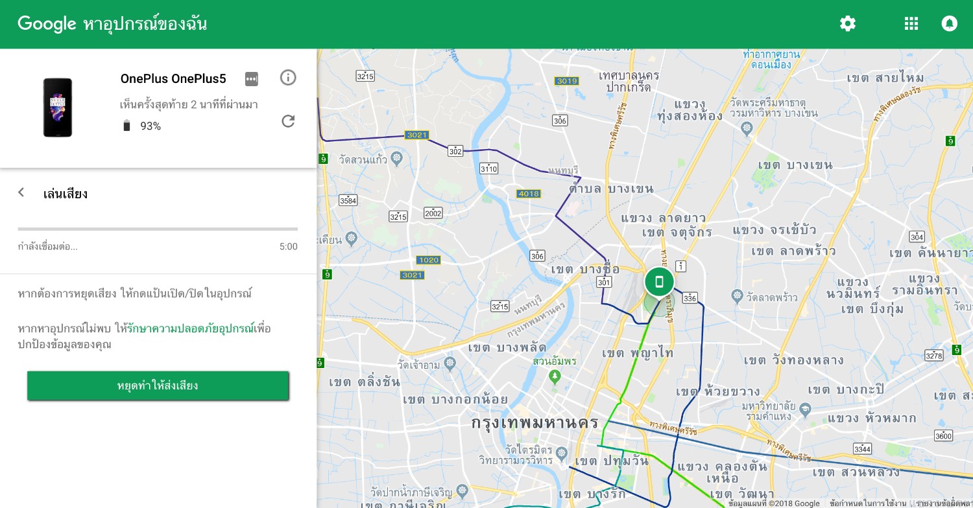The width and height of the screenshot is (973, 508).
Task: Open the settings gear in the header
Action: pos(848,24)
